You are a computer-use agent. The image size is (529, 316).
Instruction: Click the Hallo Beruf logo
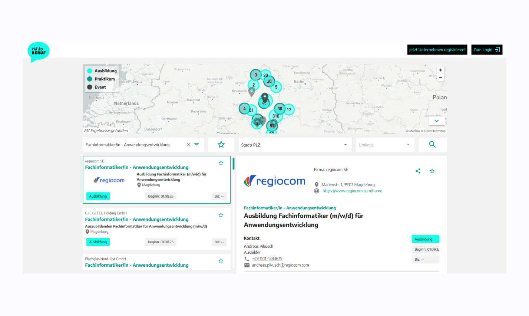pyautogui.click(x=38, y=52)
